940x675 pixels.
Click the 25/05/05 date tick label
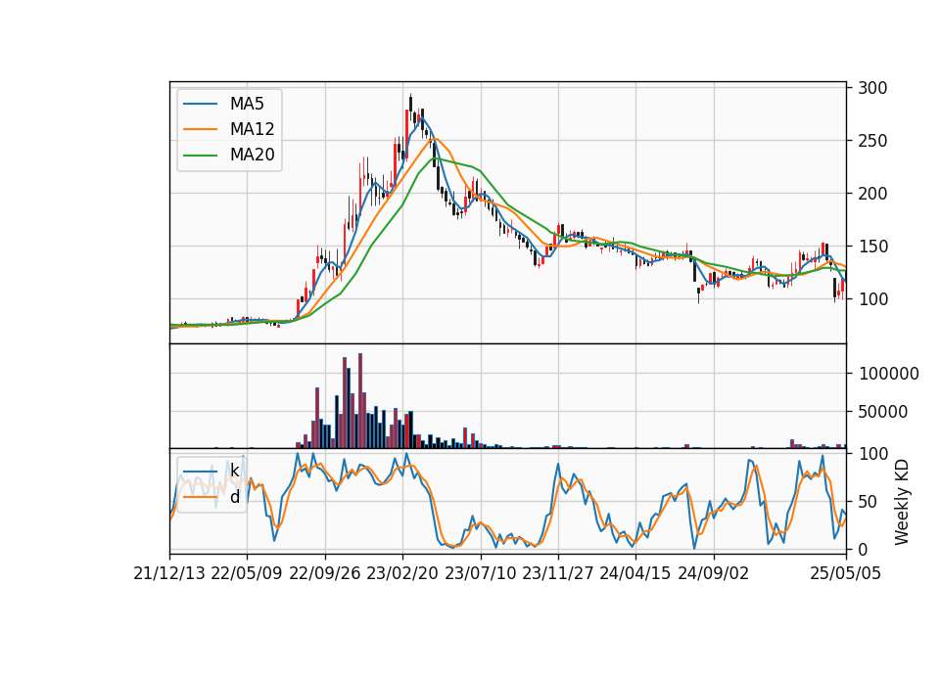[x=846, y=573]
